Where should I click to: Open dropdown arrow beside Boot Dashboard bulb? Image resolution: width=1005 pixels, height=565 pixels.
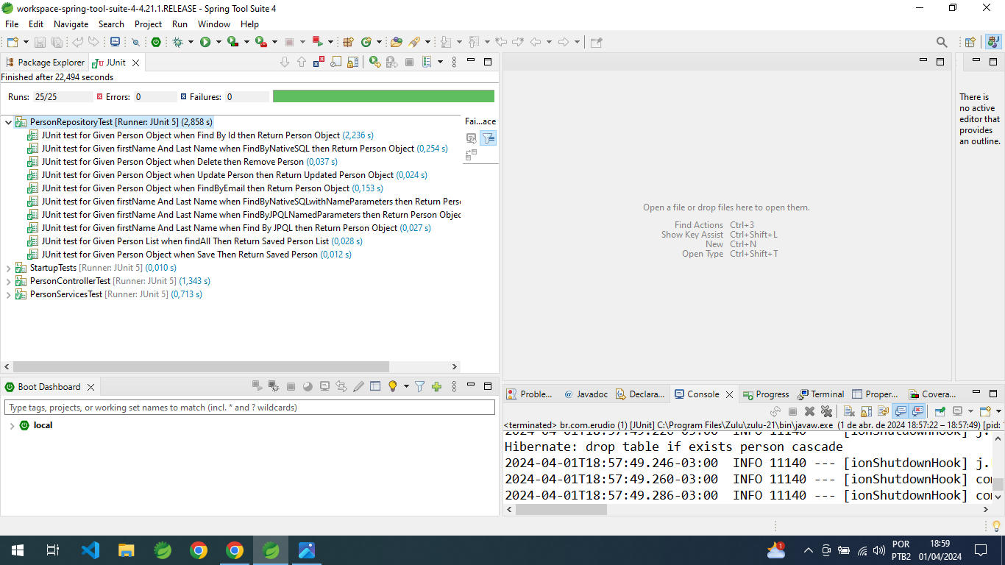[406, 386]
